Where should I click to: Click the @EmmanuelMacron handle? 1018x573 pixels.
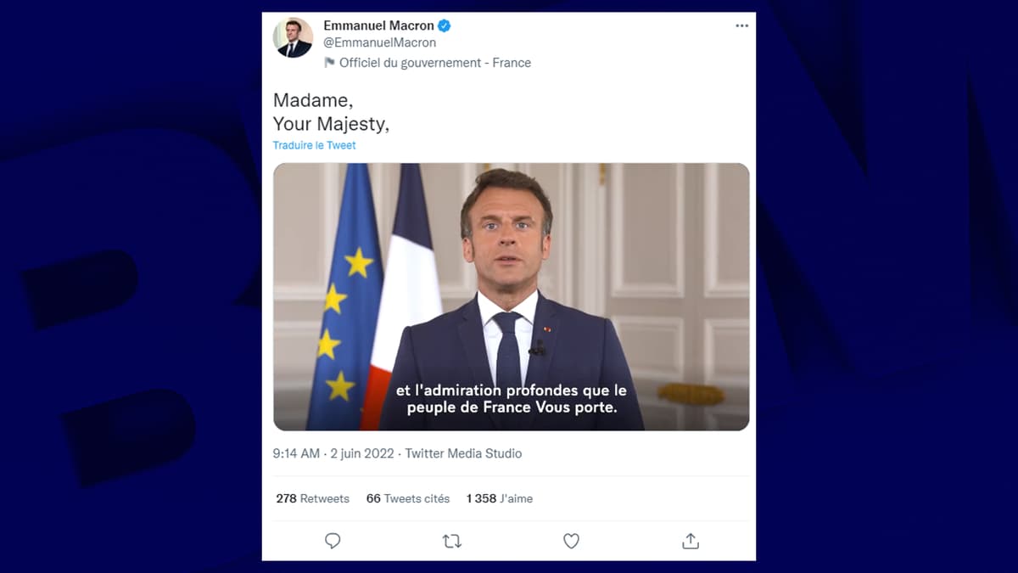coord(380,42)
